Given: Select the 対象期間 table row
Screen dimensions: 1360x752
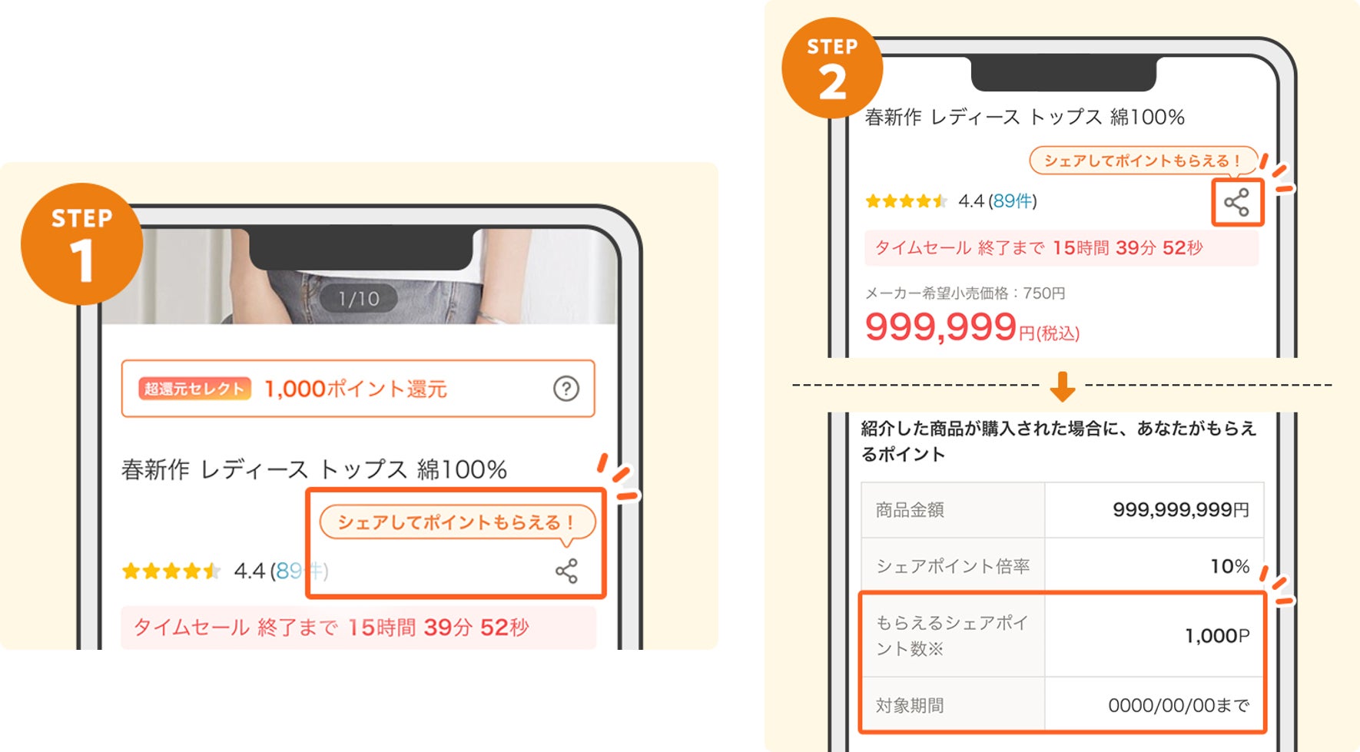Looking at the screenshot, I should [x=1063, y=704].
